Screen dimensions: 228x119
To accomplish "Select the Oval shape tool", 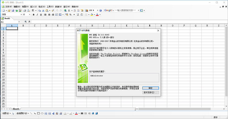I will point(42,113).
